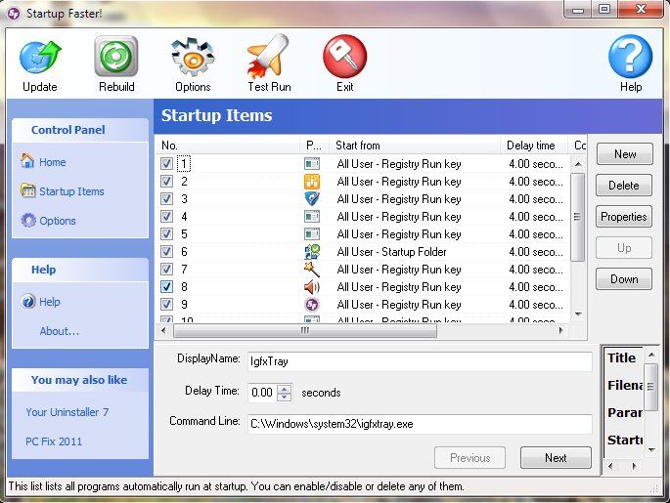
Task: Open Home link in Control Panel
Action: [53, 162]
